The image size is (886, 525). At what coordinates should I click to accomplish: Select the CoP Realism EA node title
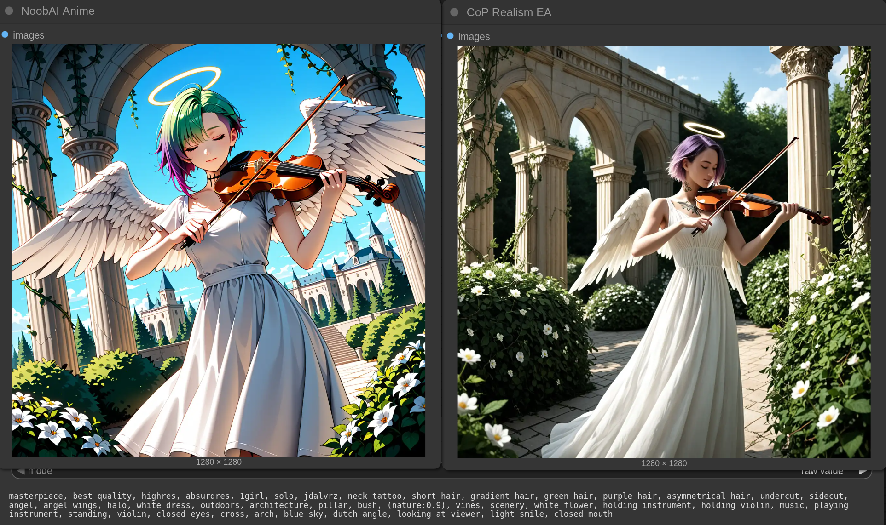[x=509, y=12]
